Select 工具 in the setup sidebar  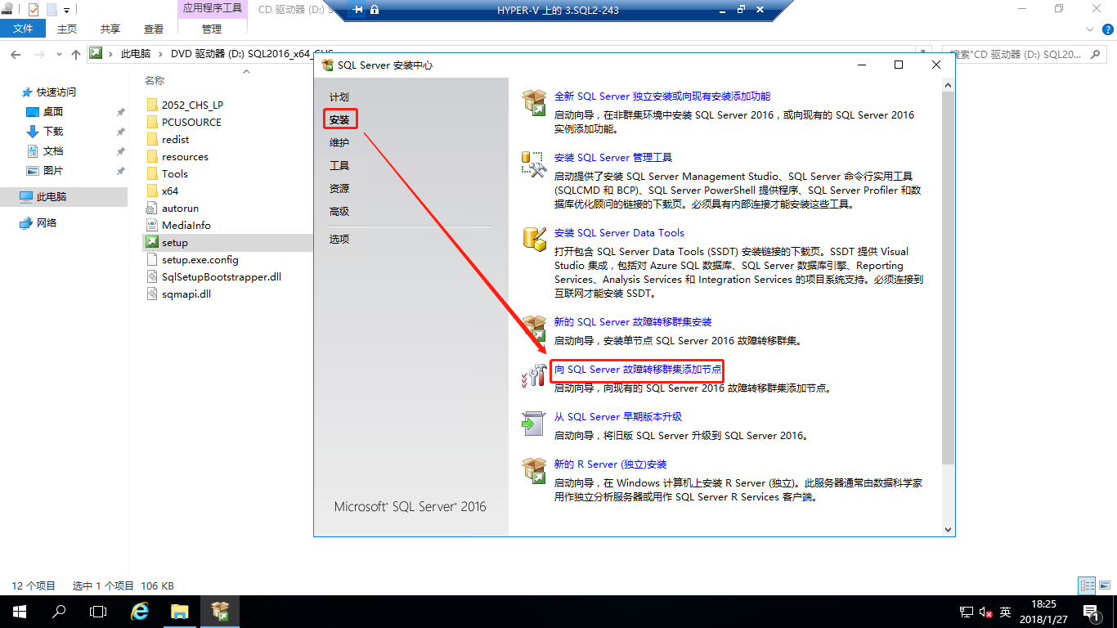click(x=339, y=166)
